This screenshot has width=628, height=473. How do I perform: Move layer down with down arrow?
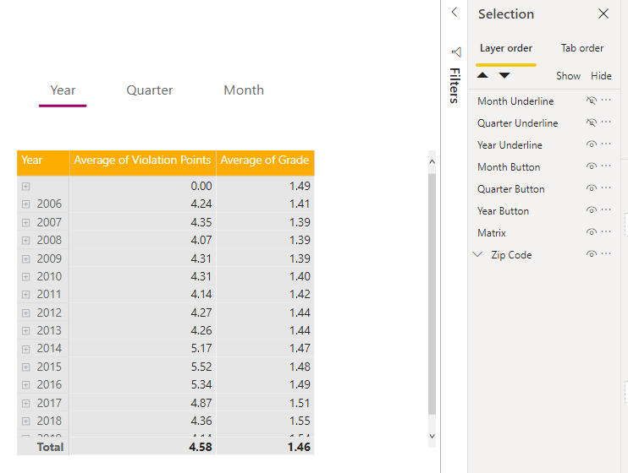pos(504,75)
